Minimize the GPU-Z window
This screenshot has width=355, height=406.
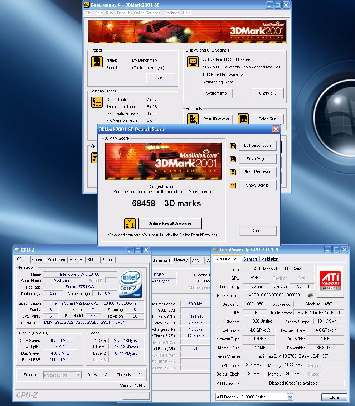(x=328, y=249)
